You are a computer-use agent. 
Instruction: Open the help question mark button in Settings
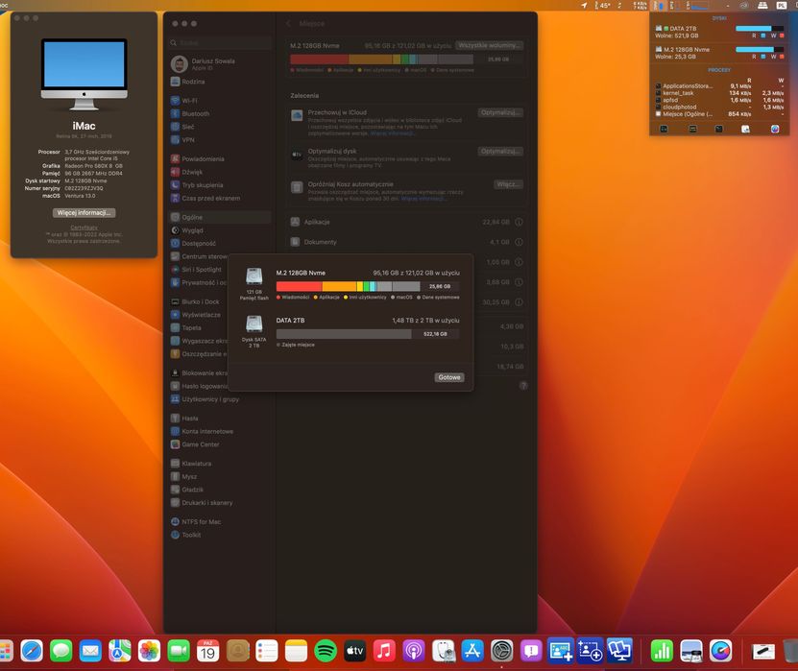click(x=523, y=386)
